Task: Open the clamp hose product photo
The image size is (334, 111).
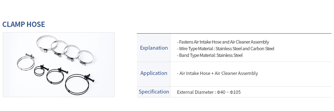Action: pyautogui.click(x=59, y=65)
